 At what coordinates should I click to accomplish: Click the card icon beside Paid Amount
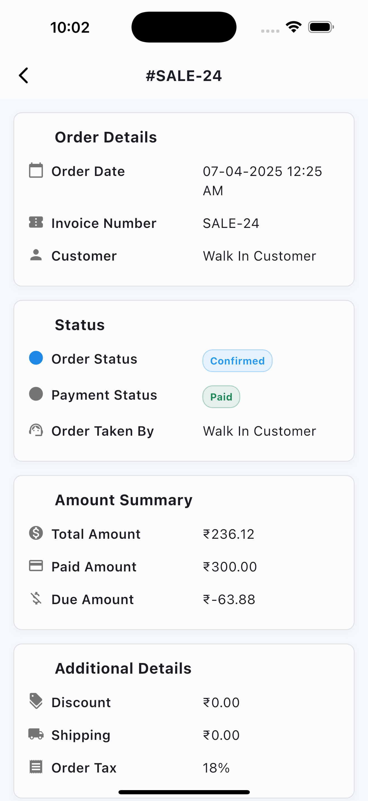click(x=36, y=566)
